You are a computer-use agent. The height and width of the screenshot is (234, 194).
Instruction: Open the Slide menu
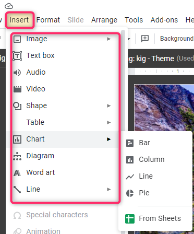coord(76,20)
